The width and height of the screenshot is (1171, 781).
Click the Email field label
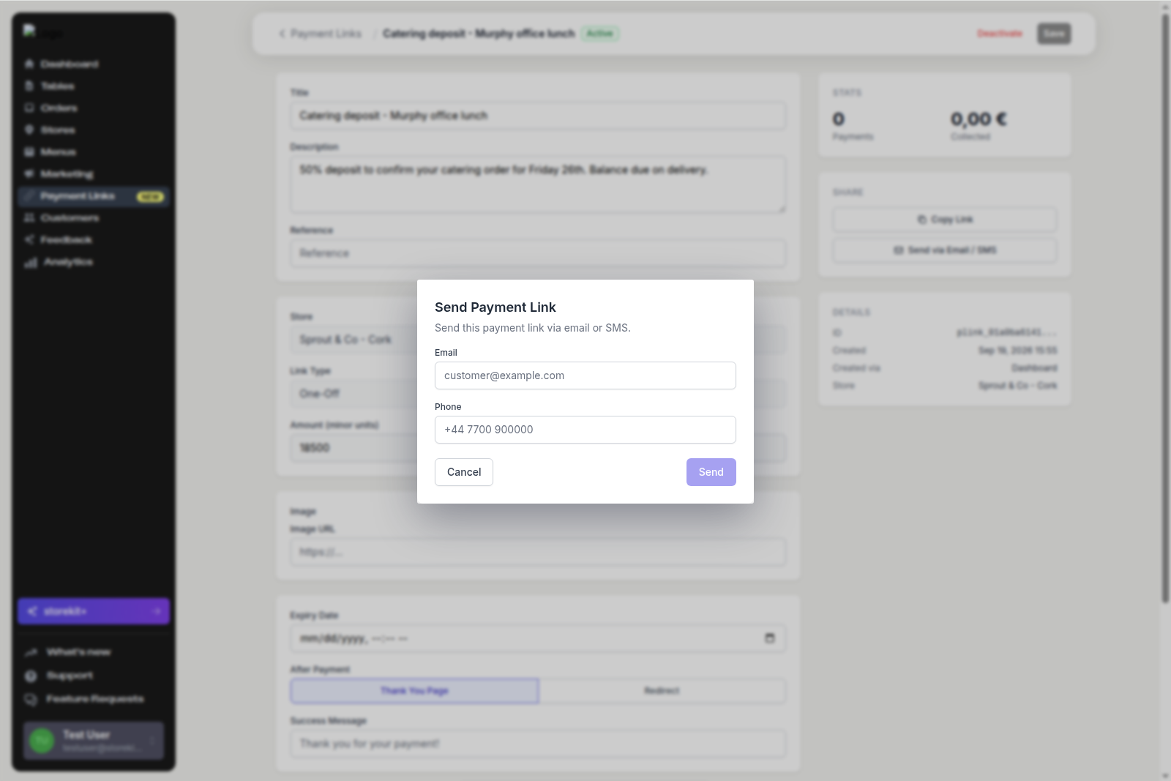(446, 353)
